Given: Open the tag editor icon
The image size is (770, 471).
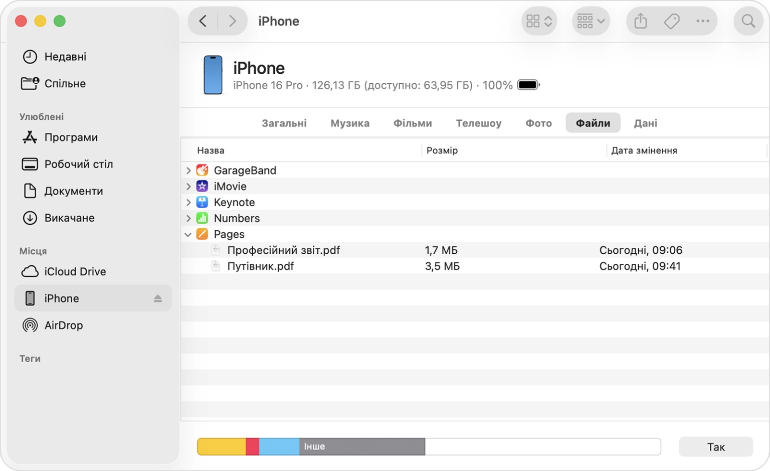Looking at the screenshot, I should pyautogui.click(x=672, y=21).
